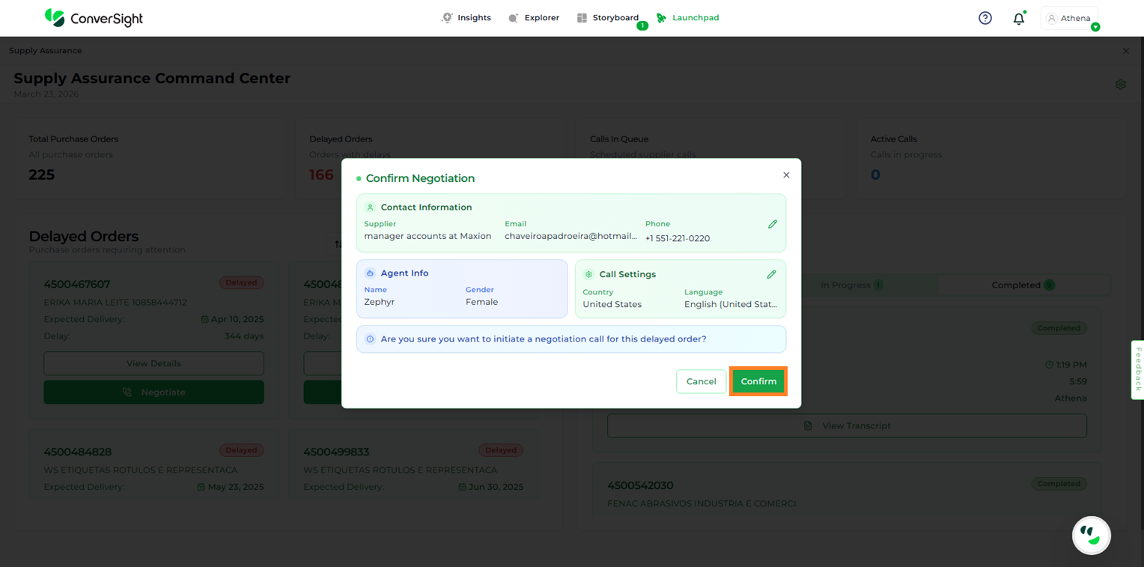1144x567 pixels.
Task: Click Negotiate for order 4500467607
Action: [153, 392]
